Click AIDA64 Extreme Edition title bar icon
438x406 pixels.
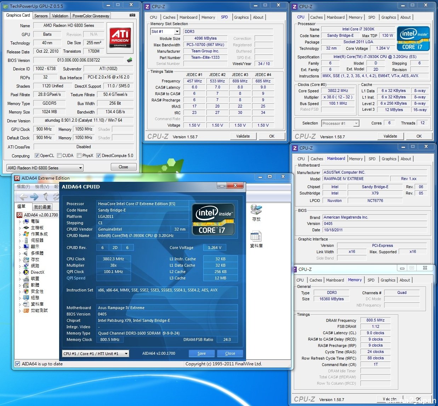[x=17, y=178]
